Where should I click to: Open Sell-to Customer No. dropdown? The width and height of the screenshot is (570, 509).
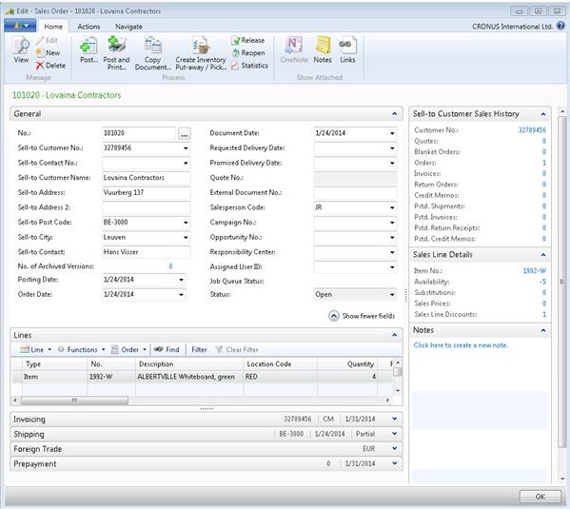pos(186,148)
